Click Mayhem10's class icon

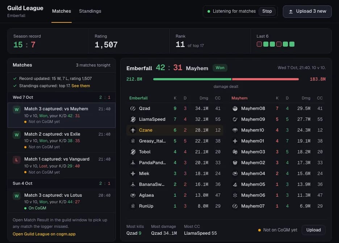235,130
